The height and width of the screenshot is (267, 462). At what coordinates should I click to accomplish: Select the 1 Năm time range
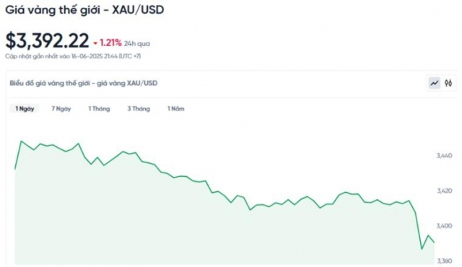[176, 109]
